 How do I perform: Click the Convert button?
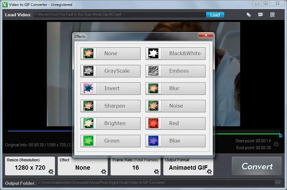click(257, 166)
